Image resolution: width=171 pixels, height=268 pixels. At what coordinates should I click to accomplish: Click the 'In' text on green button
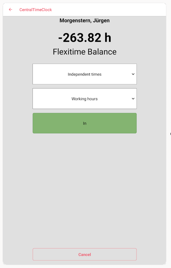85,123
